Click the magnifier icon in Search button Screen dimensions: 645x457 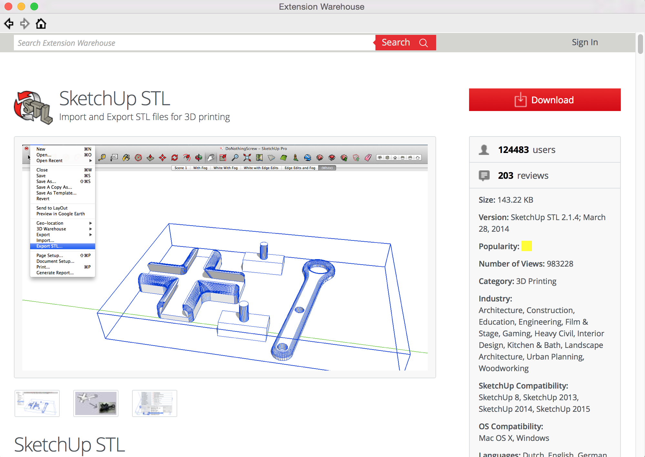[424, 43]
